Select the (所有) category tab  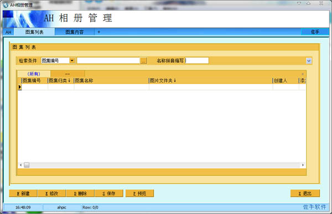coord(34,74)
